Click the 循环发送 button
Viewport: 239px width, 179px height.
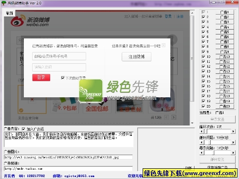[218, 160]
